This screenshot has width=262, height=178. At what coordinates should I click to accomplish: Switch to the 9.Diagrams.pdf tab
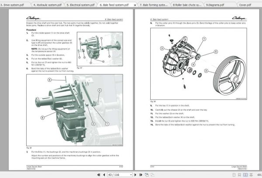(x=215, y=5)
